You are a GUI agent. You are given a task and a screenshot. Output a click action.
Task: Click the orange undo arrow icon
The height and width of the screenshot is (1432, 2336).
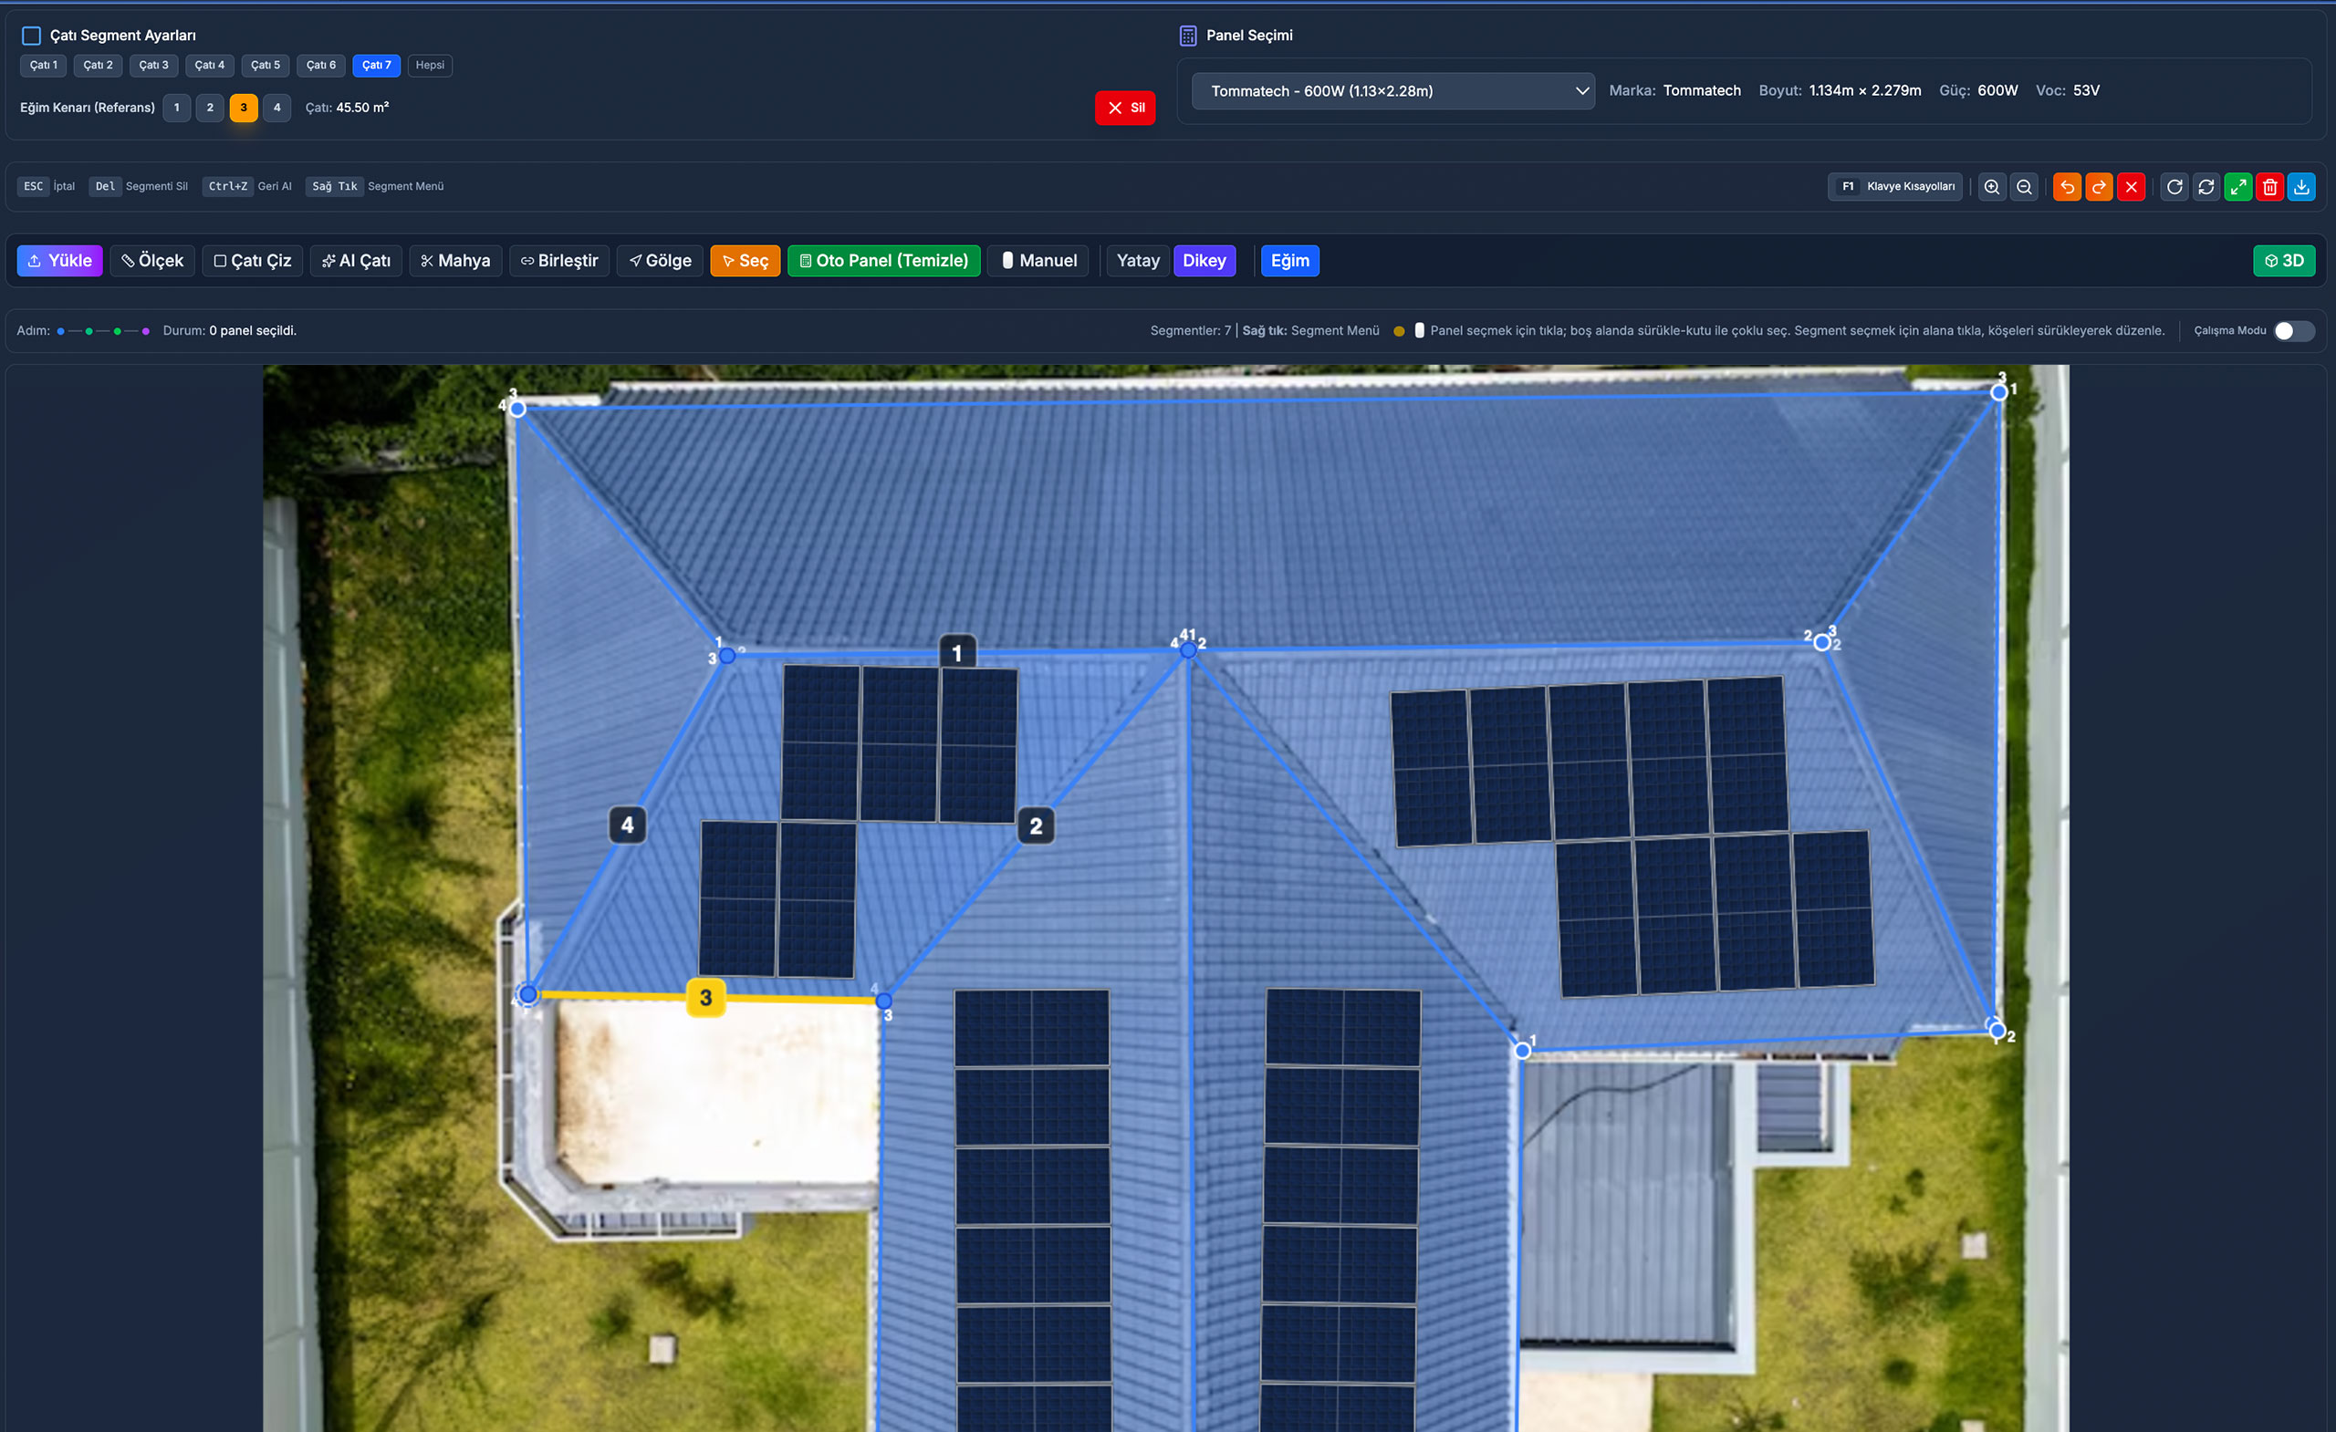tap(2067, 187)
